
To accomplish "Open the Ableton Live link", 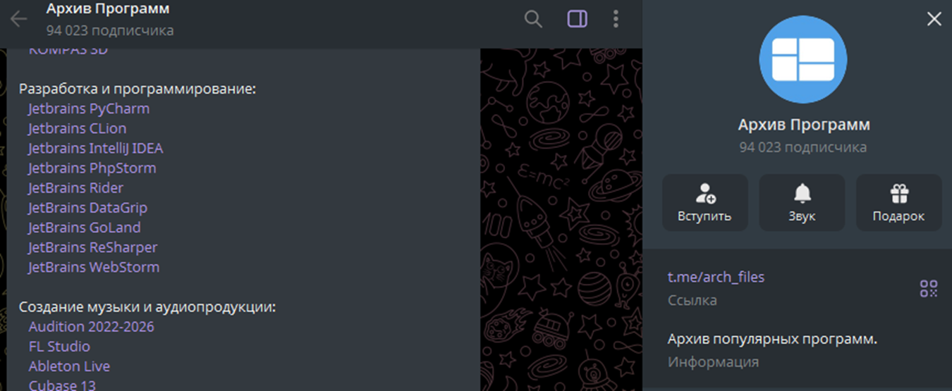I will (x=69, y=366).
